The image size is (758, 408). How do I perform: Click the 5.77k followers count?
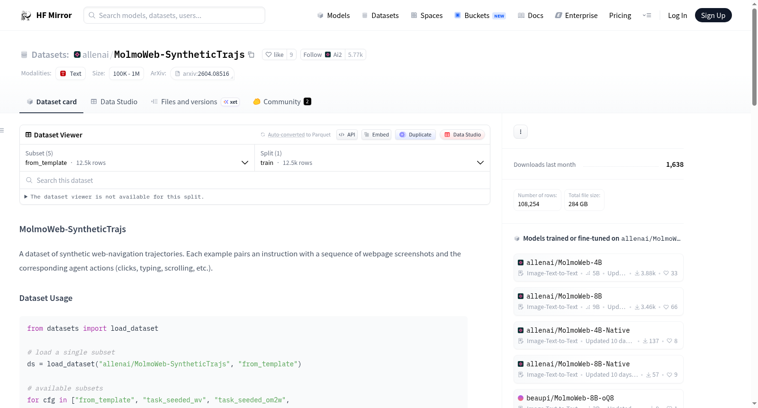[355, 54]
